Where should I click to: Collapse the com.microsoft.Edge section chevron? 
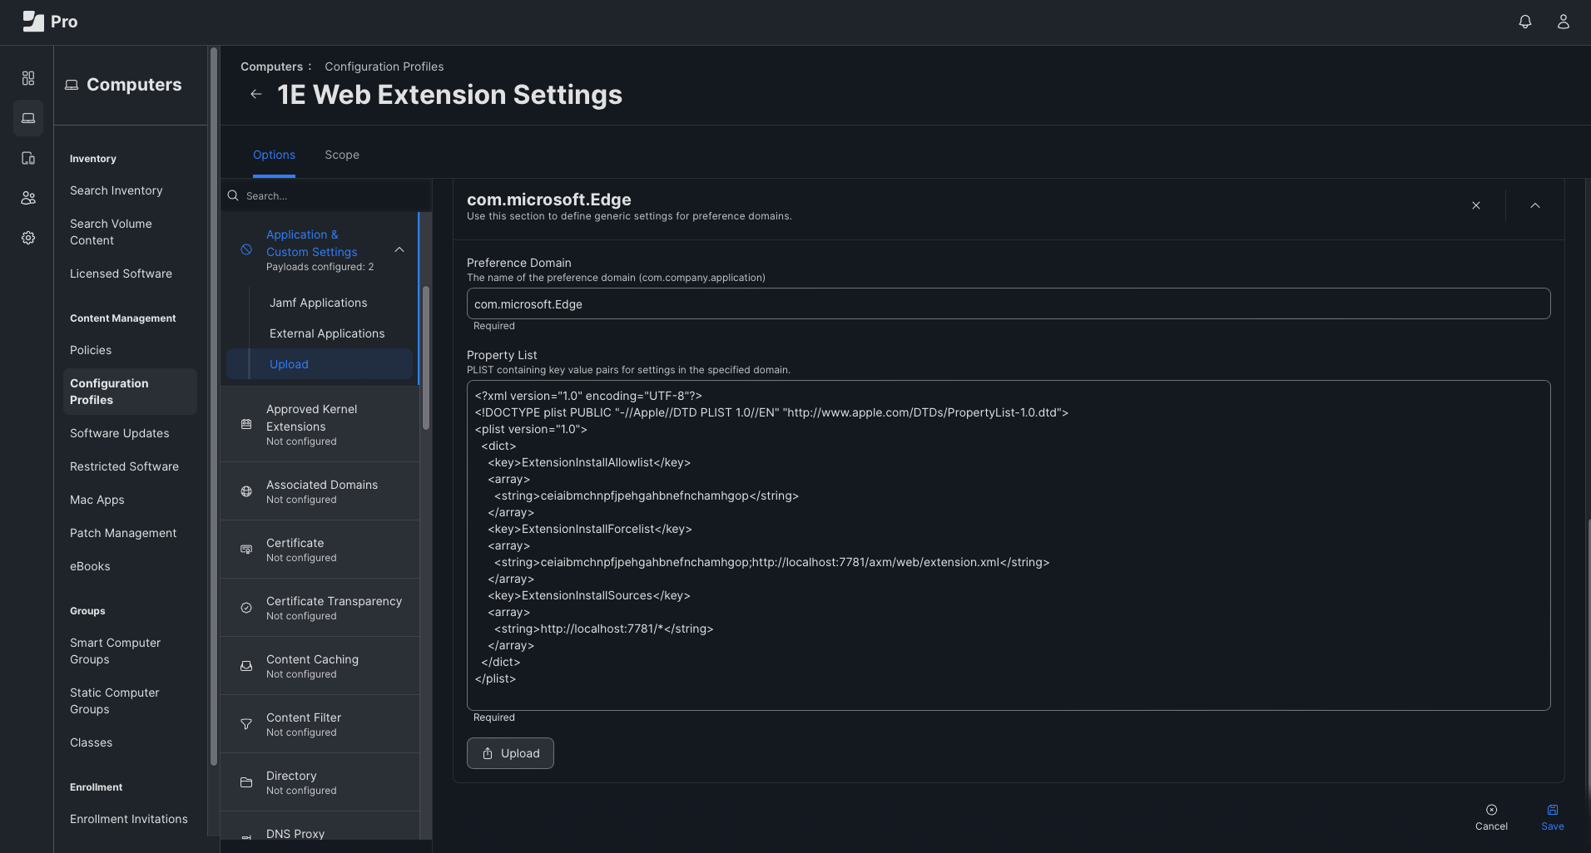tap(1534, 205)
